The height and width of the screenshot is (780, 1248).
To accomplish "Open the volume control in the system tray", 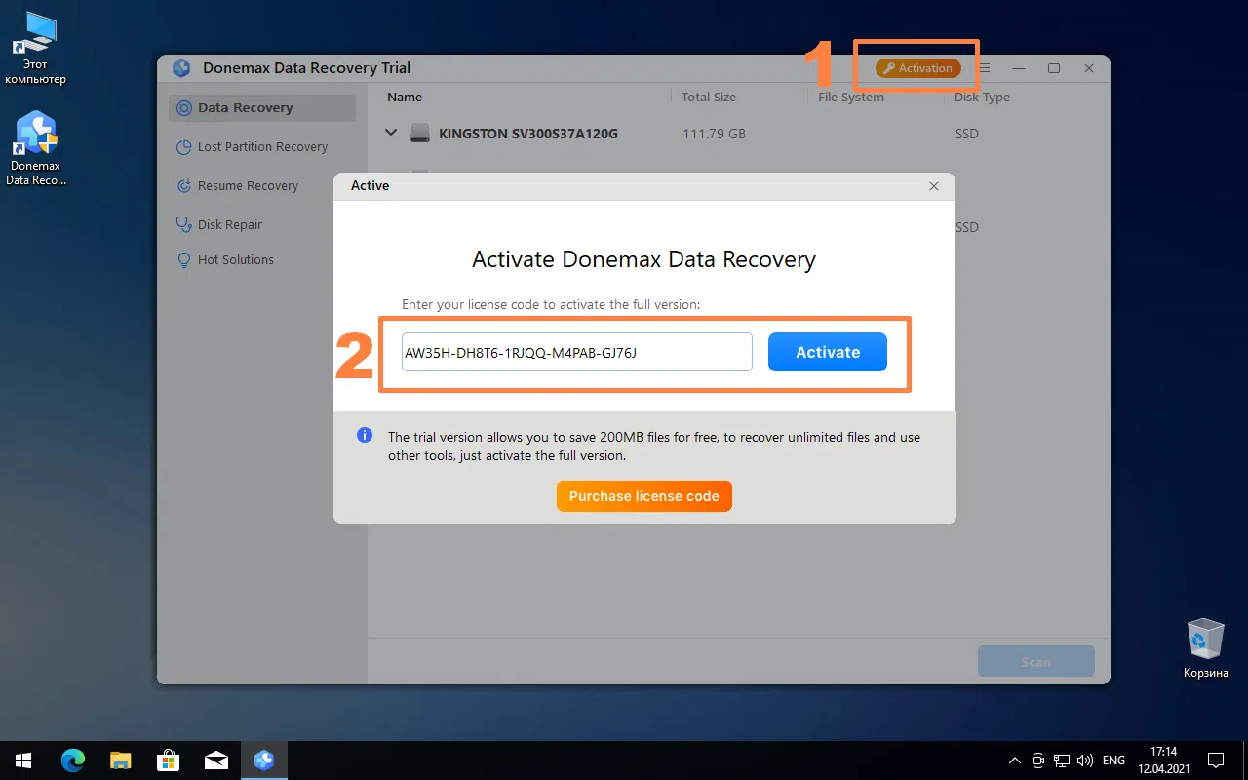I will pos(1084,760).
